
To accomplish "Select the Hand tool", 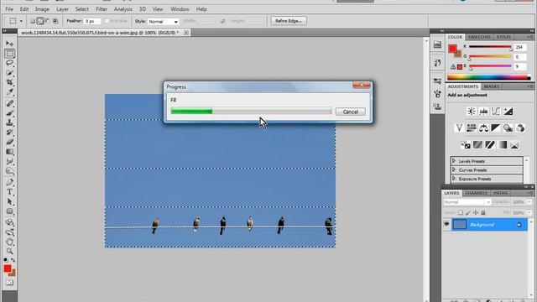I will click(9, 242).
